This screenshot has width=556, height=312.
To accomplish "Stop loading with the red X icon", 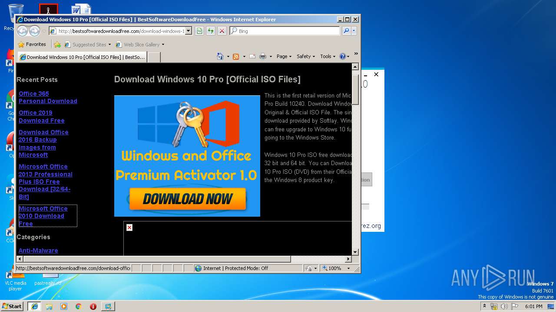I will click(222, 31).
